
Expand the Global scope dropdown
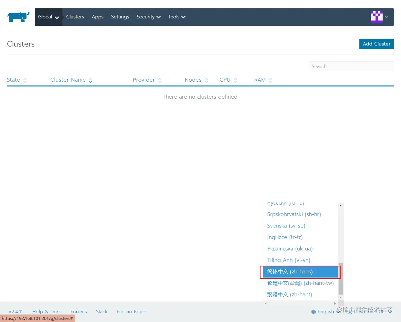pyautogui.click(x=48, y=17)
